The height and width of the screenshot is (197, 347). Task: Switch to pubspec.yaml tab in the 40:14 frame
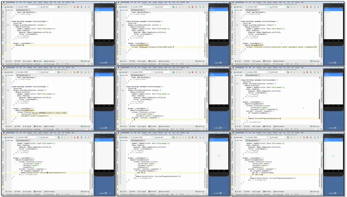click(23, 10)
